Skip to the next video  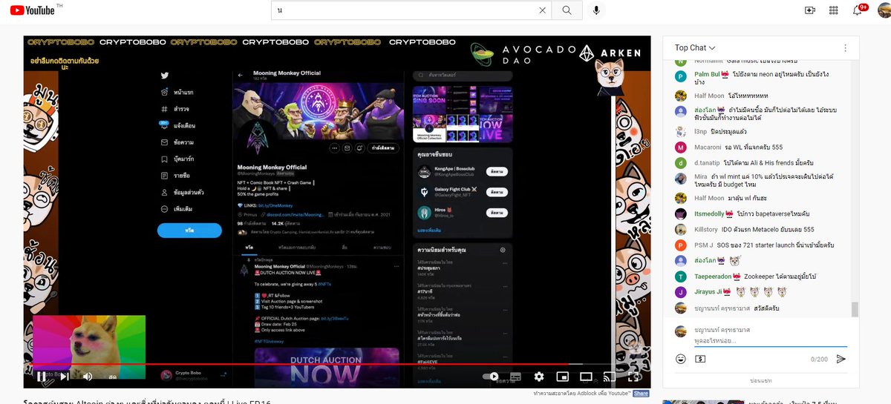click(x=65, y=377)
